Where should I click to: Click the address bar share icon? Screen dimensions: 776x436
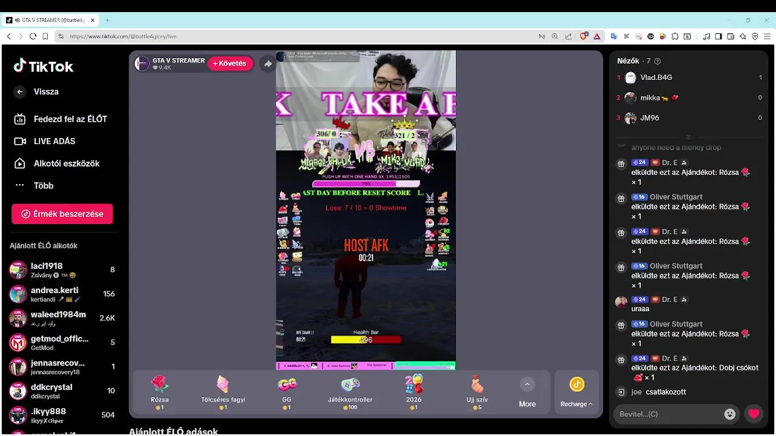tap(568, 36)
